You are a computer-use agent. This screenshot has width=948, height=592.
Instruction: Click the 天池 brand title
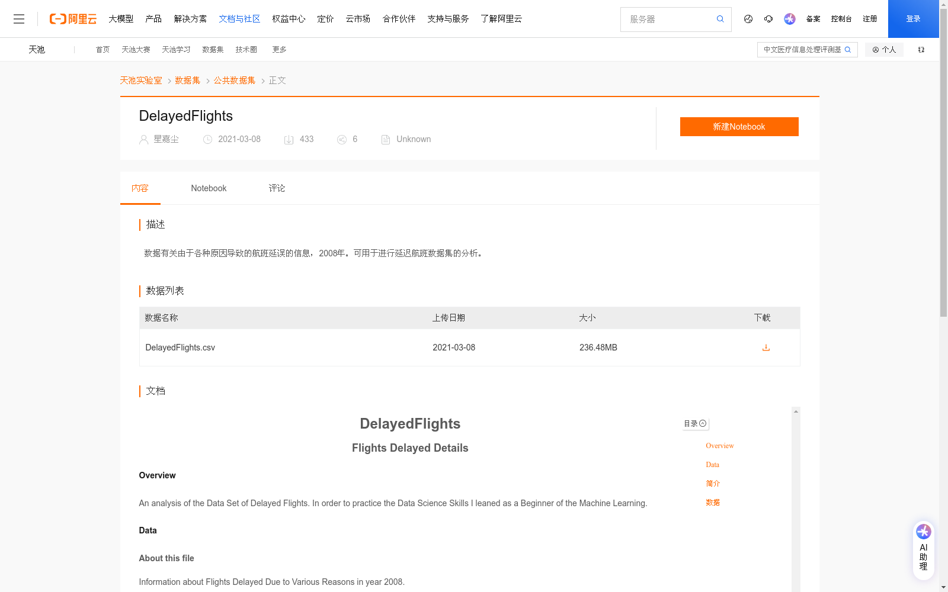click(x=37, y=50)
